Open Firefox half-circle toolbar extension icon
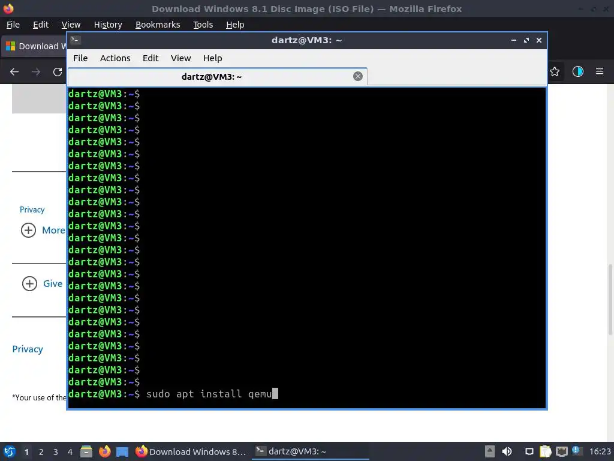Screen dimensions: 614x461 tap(578, 71)
